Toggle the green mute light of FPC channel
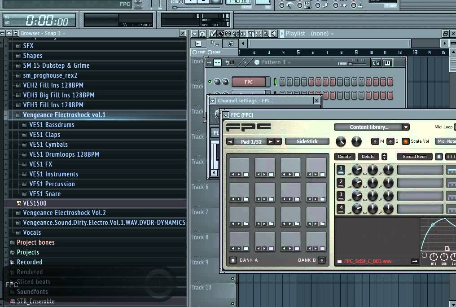This screenshot has width=456, height=307. 210,82
